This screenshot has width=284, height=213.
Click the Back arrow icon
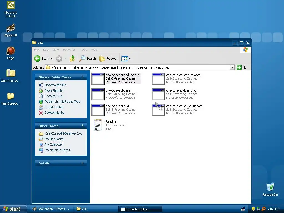(x=37, y=59)
